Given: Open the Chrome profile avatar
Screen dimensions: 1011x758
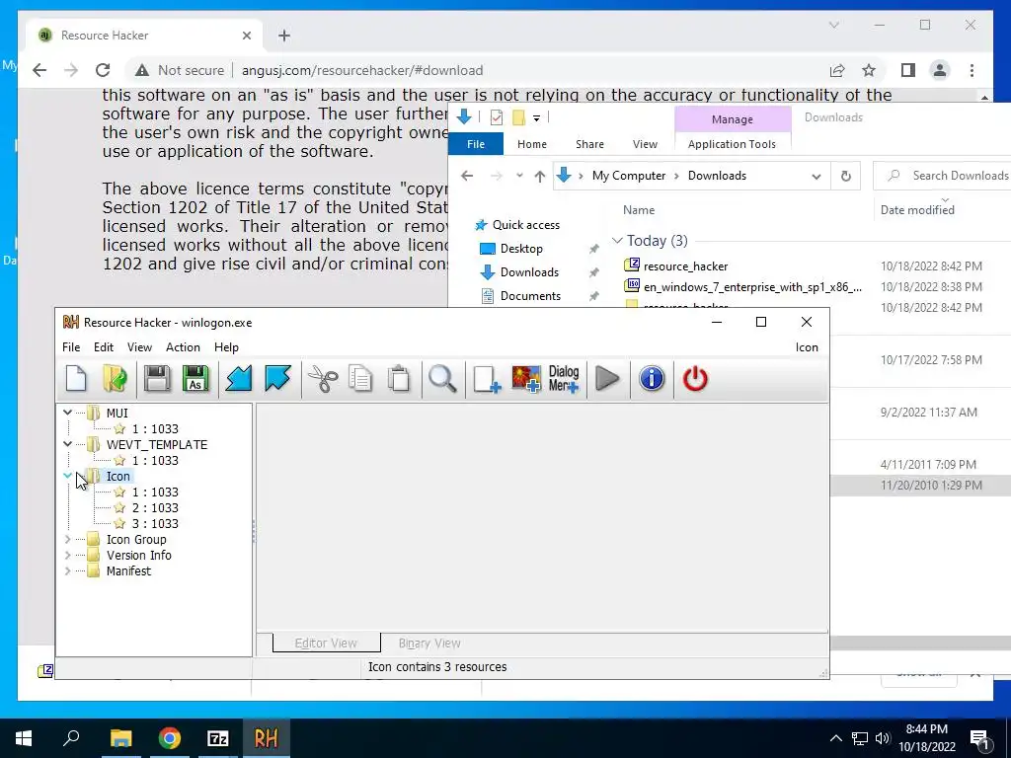Looking at the screenshot, I should click(940, 70).
